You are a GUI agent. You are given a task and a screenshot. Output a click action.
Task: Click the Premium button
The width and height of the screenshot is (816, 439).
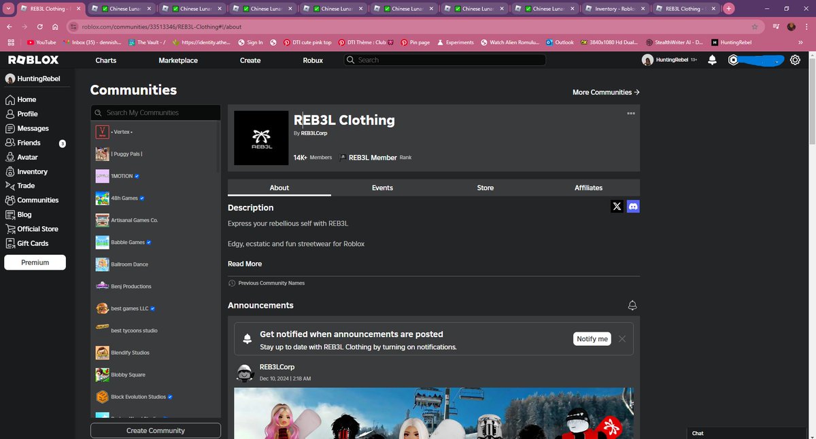coord(35,262)
